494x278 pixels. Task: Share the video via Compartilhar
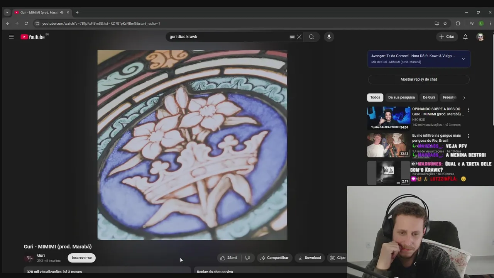274,258
